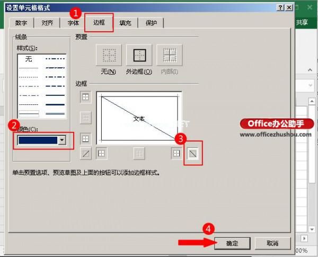
Task: Click the inner horizontal border icon
Action: [85, 118]
